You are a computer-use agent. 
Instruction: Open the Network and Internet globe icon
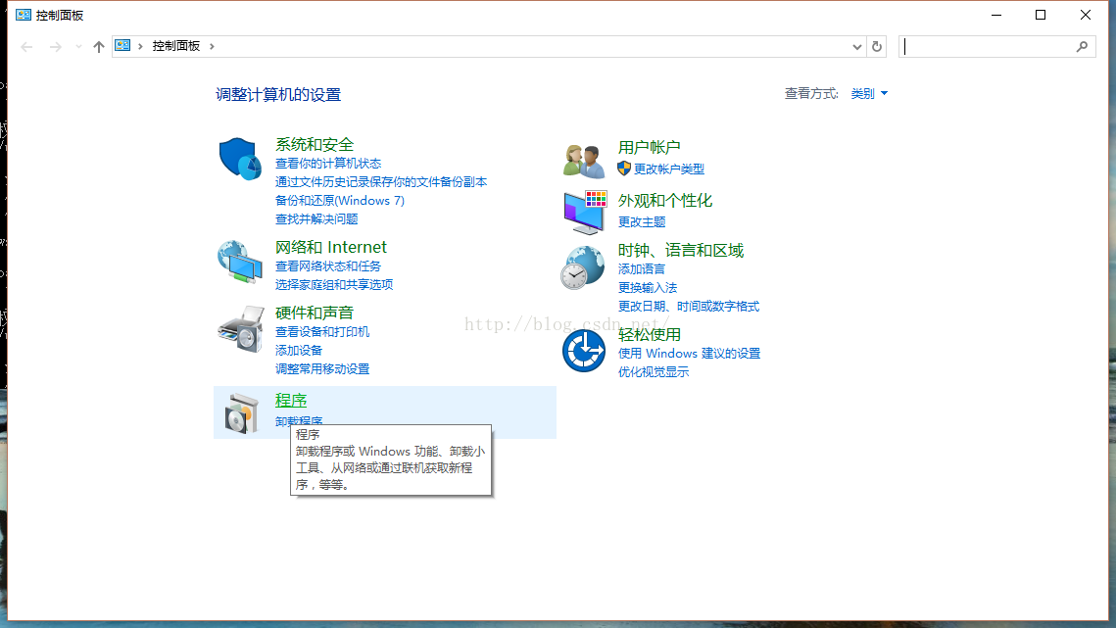point(240,262)
